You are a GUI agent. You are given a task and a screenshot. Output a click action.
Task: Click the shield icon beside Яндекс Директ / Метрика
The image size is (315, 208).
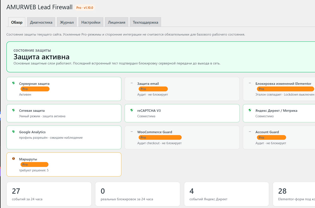(x=250, y=110)
